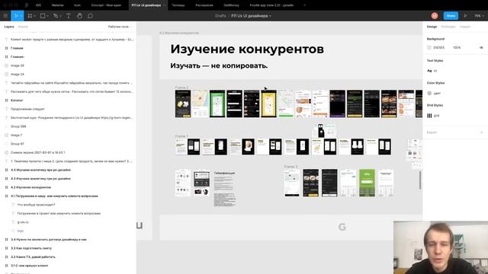Viewport: 488px width, 274px height.
Task: Click the group icon of Group 598
Action: (6, 126)
